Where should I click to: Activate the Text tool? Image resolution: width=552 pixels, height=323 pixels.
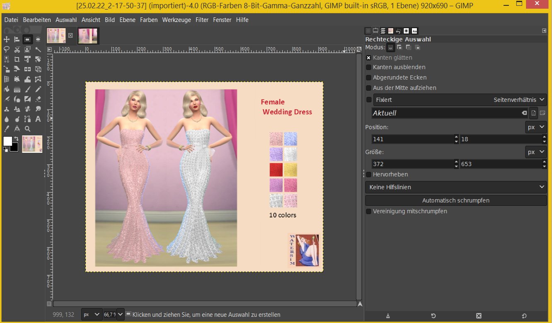(x=38, y=119)
